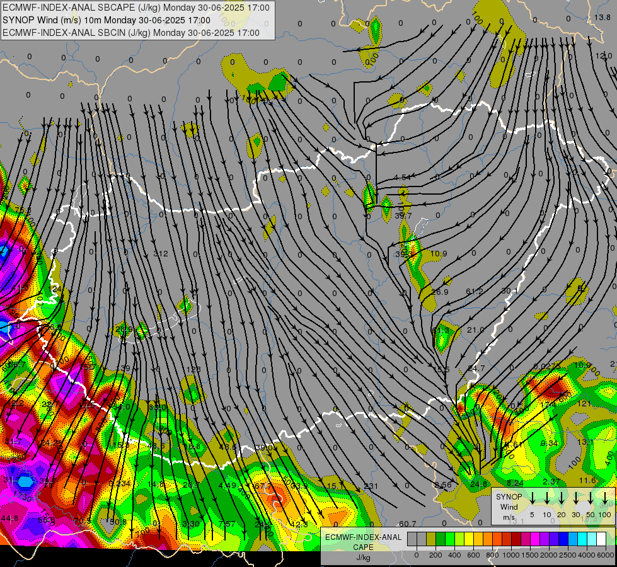Pick the sky blue CAPE legend swatch
The height and width of the screenshot is (567, 617).
pos(572,539)
